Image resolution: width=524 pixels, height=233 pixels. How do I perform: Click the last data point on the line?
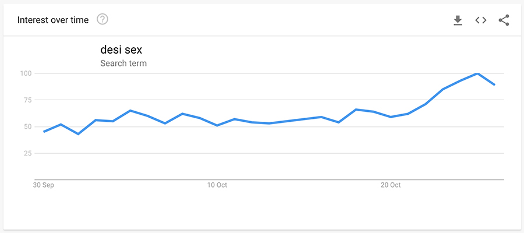(494, 85)
